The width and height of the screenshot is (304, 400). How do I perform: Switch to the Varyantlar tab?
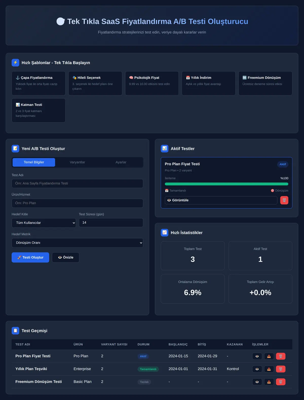pyautogui.click(x=77, y=162)
